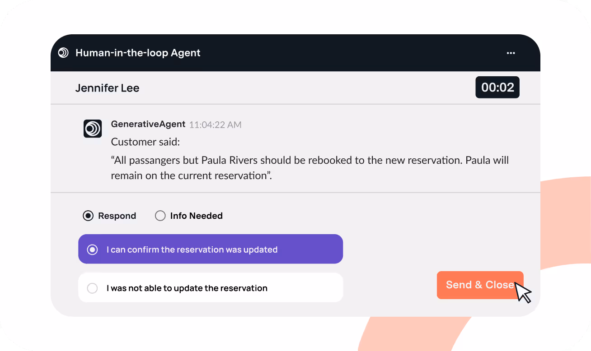
Task: Select 'I can confirm the reservation was updated'
Action: [211, 249]
